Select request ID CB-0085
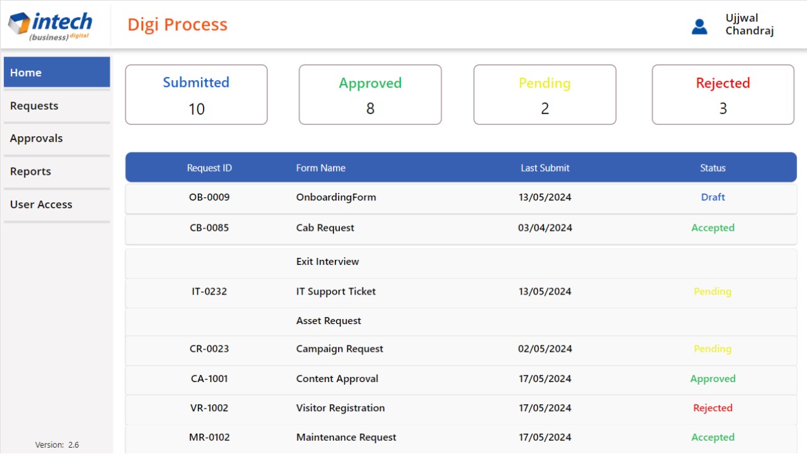Image resolution: width=807 pixels, height=454 pixels. [209, 228]
